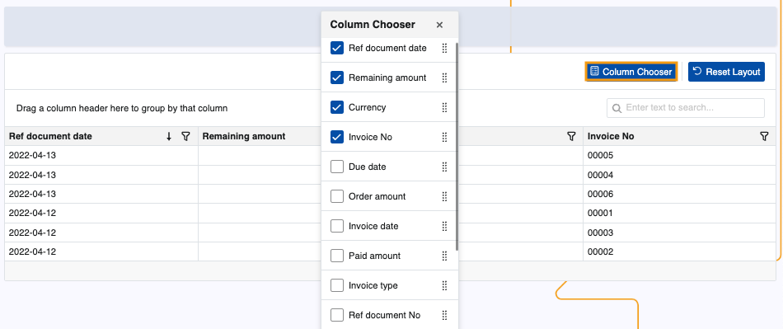Select invoice cell 00004
Screen dimensions: 783x329
680,176
